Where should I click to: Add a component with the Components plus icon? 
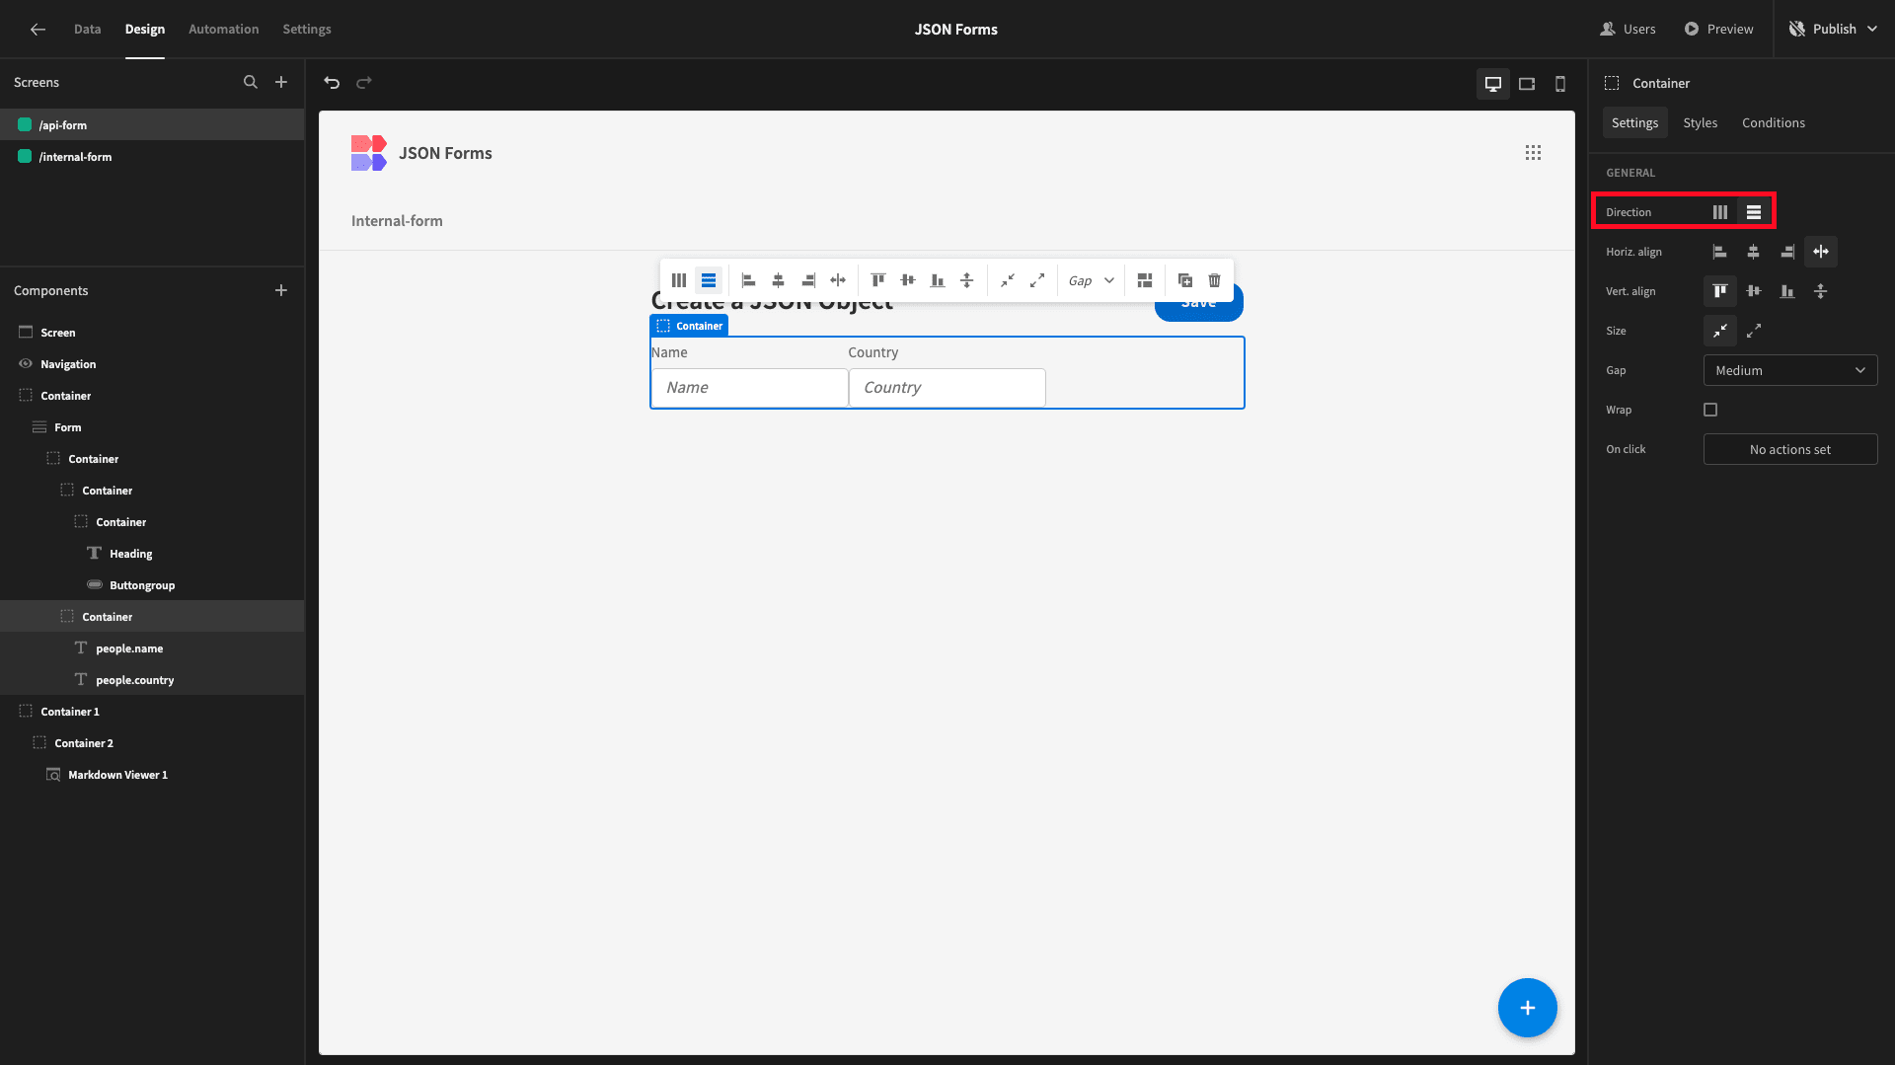pos(281,290)
